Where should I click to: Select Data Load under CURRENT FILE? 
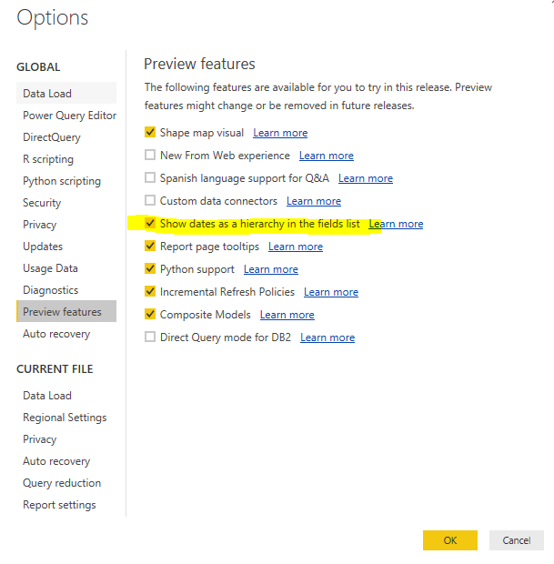pos(66,396)
